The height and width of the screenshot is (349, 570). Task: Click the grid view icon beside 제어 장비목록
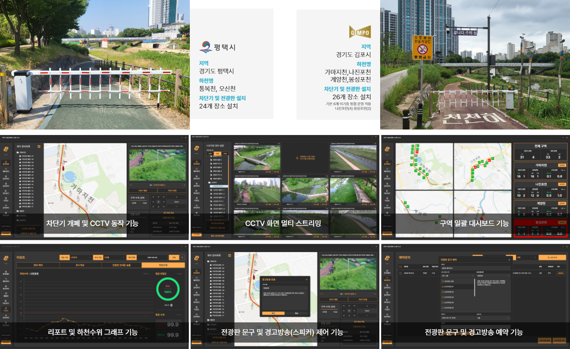coord(39,146)
